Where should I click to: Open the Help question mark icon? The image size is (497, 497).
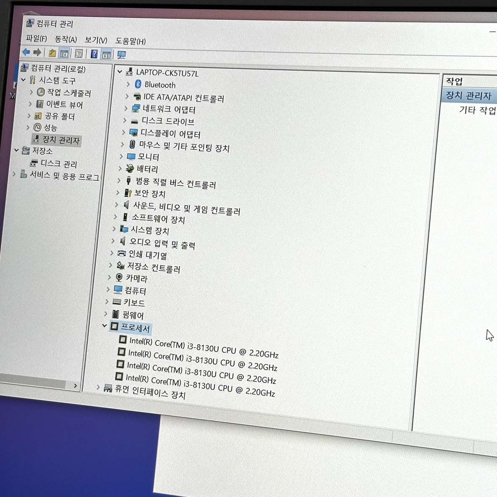94,54
